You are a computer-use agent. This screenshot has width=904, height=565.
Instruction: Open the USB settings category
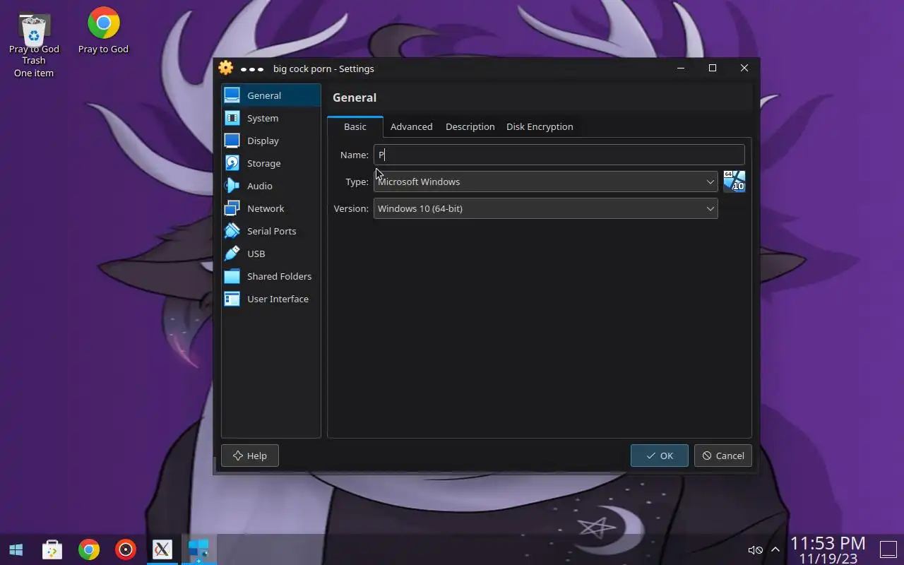click(x=271, y=254)
